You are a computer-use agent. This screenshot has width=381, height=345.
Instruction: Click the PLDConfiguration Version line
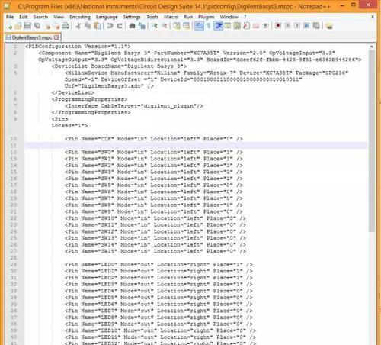(x=78, y=47)
